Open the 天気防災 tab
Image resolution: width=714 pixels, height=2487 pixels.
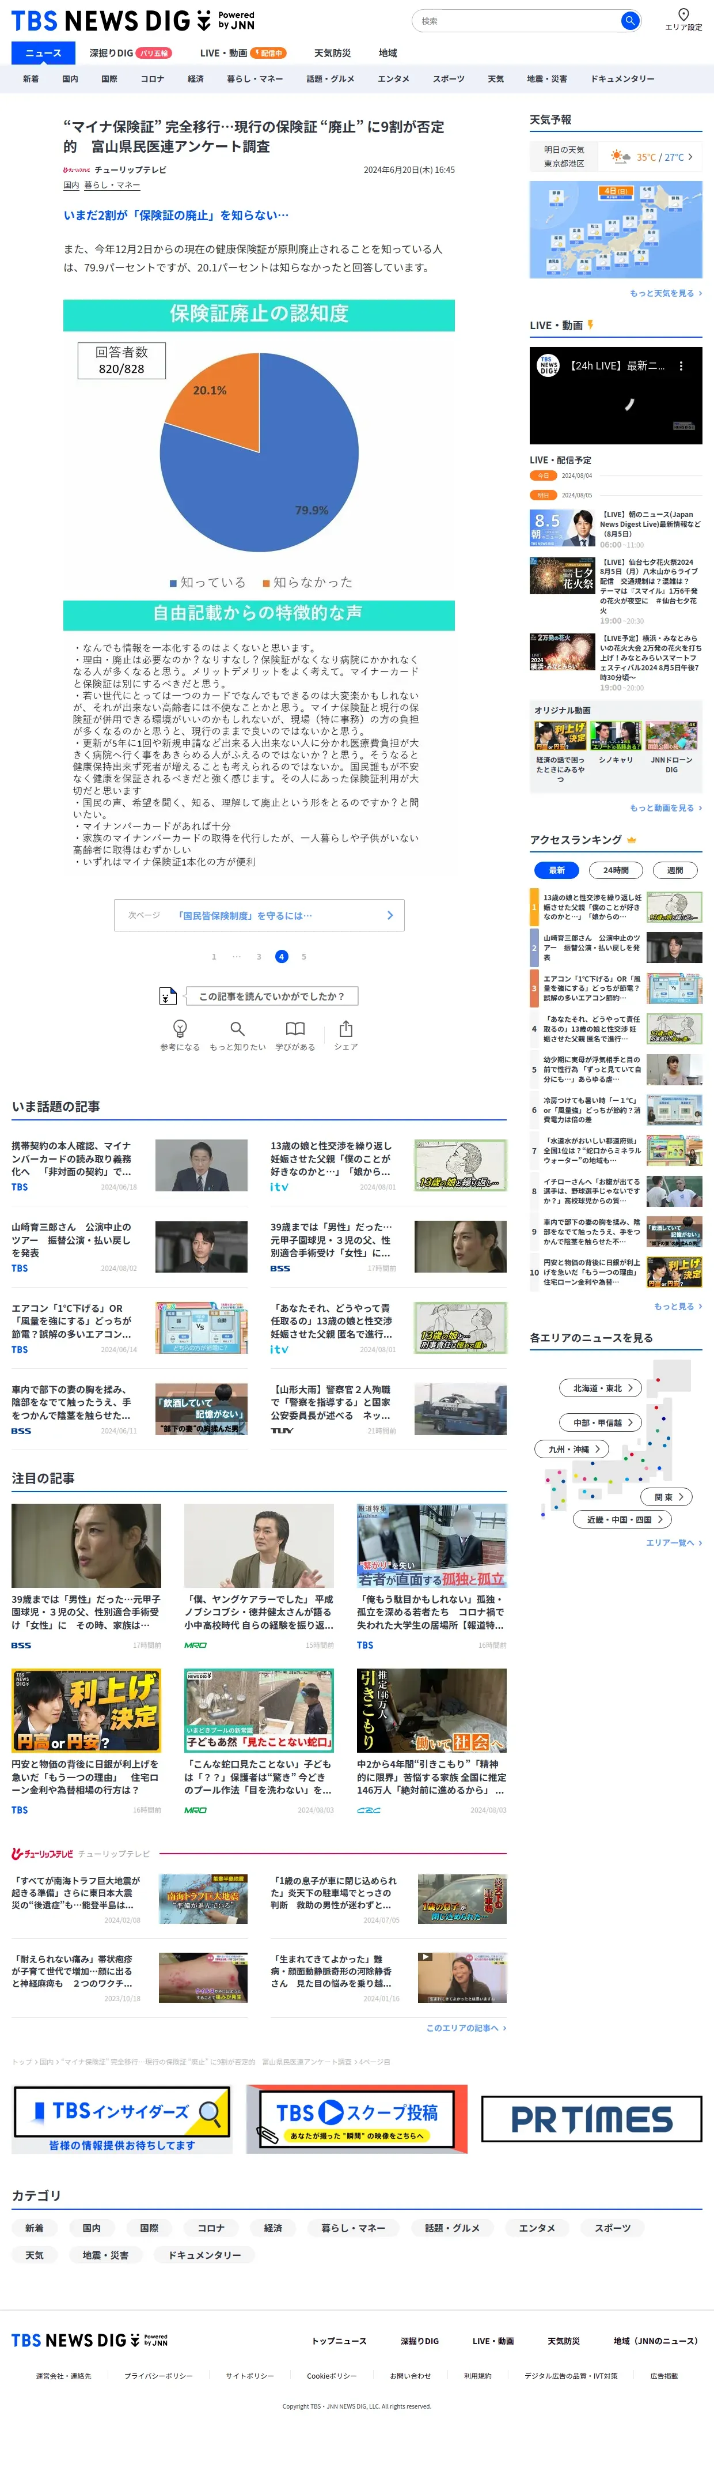click(332, 53)
